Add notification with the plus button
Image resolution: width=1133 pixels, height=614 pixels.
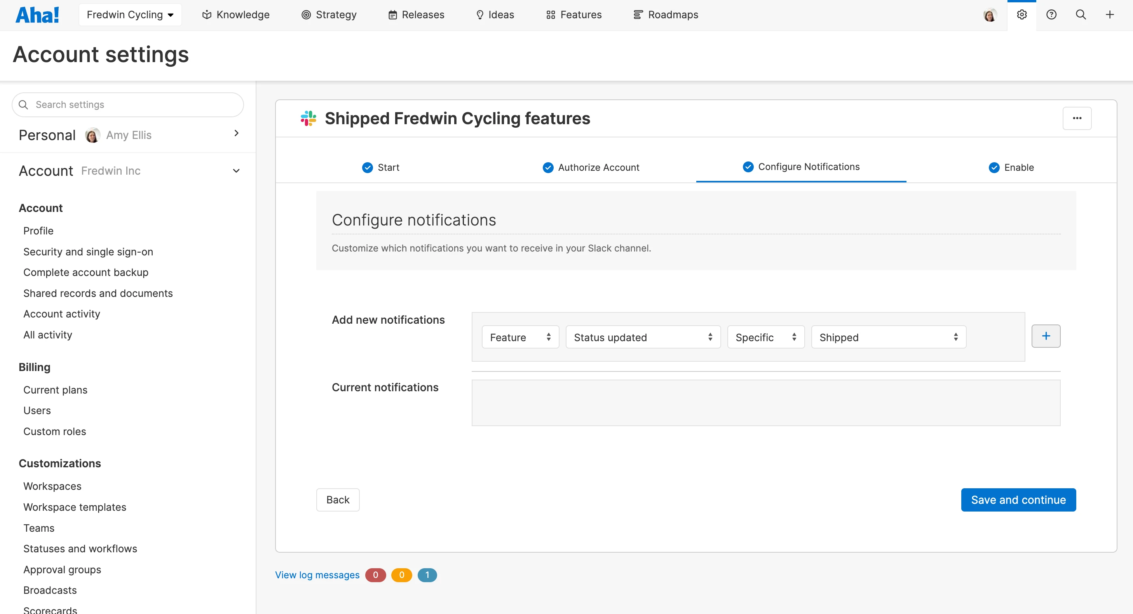(1046, 336)
